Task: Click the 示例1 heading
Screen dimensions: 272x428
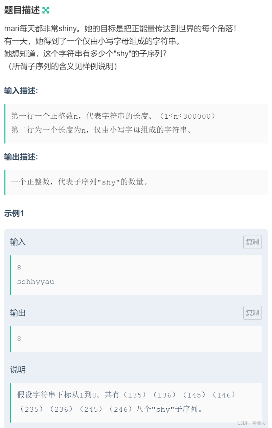Action: pos(14,213)
